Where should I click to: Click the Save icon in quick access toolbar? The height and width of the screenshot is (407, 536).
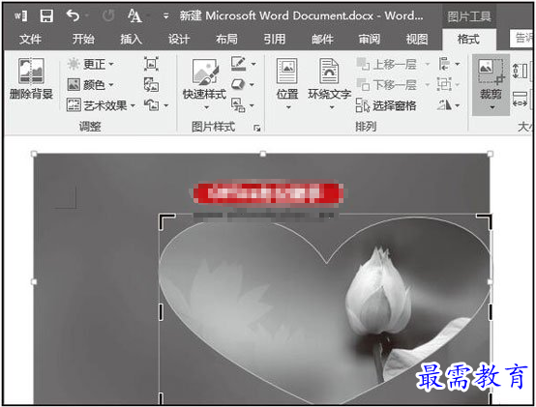pyautogui.click(x=46, y=15)
